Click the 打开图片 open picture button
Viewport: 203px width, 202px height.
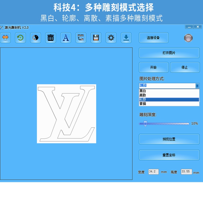pos(169,53)
